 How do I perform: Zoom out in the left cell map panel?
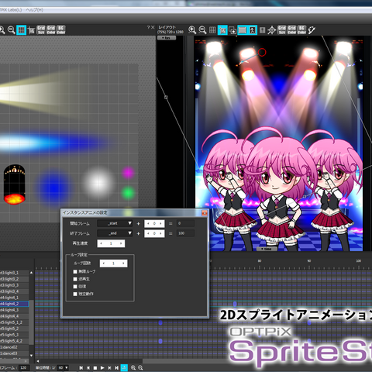click(x=11, y=30)
